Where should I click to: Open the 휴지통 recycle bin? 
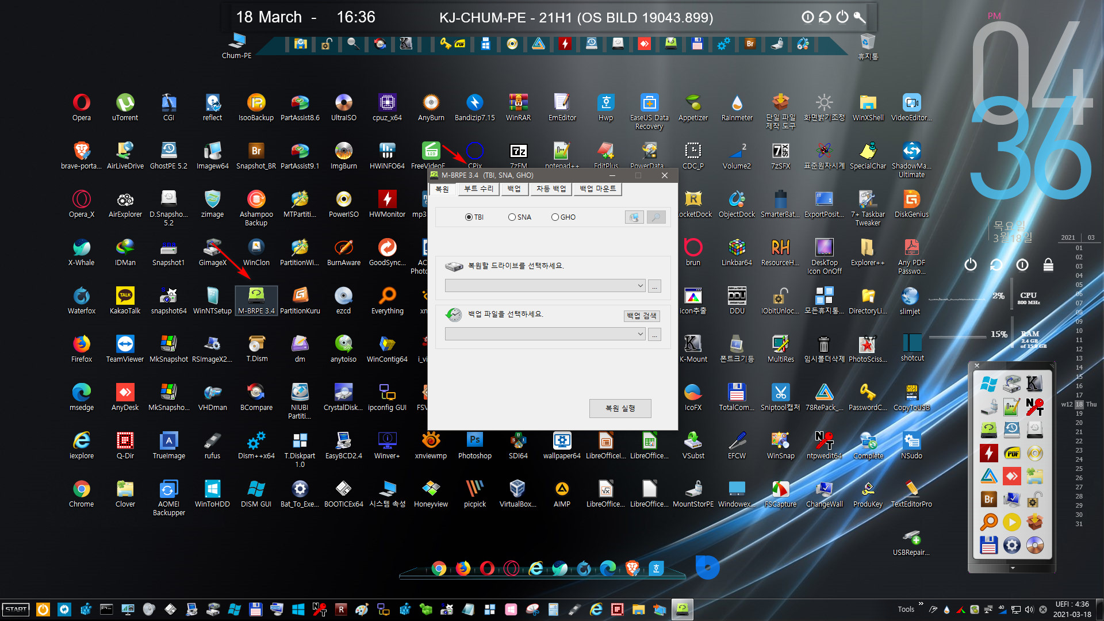click(x=868, y=47)
